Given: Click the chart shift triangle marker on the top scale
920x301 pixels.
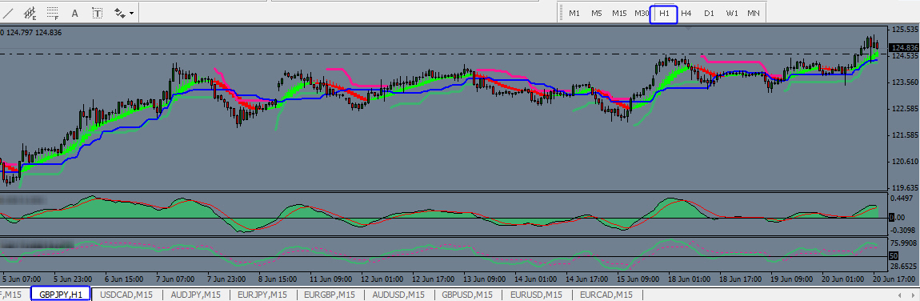Looking at the screenshot, I should click(x=688, y=27).
